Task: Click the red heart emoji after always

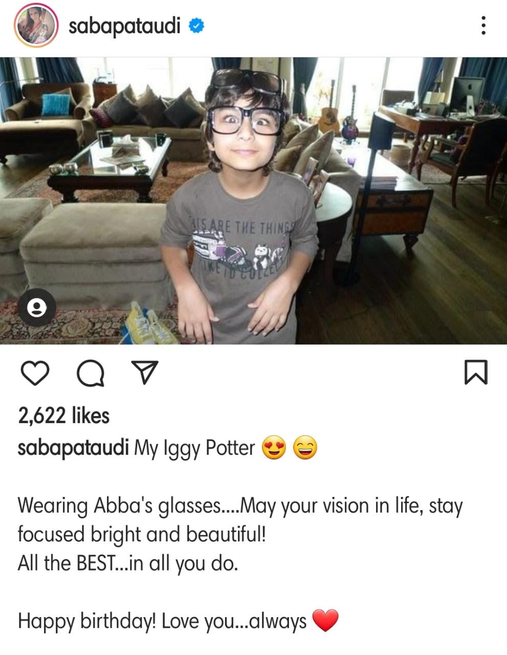Action: click(x=325, y=621)
